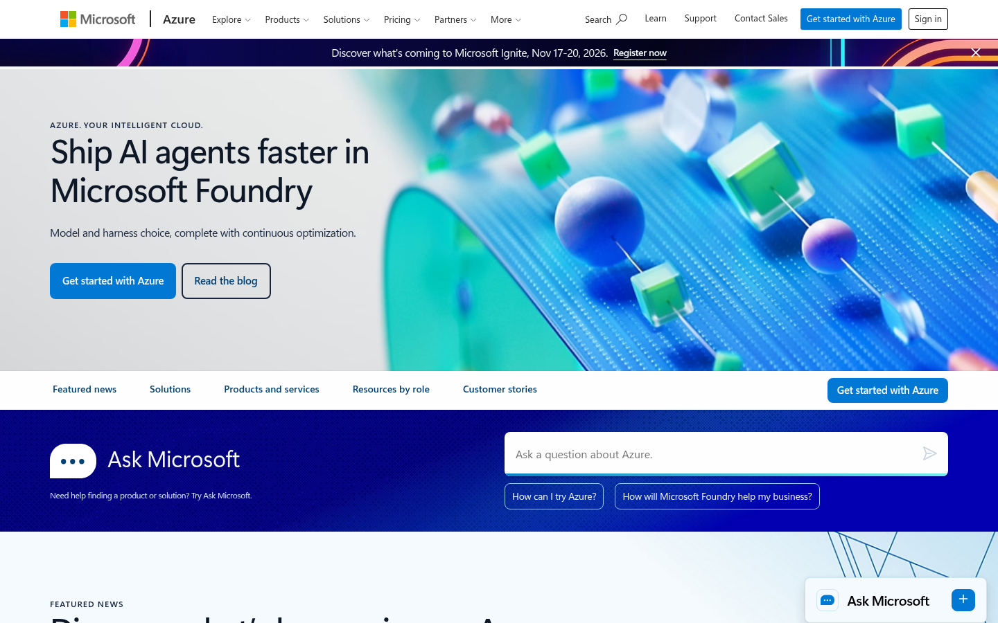Click sticky nav Get started with Azure button

(888, 390)
